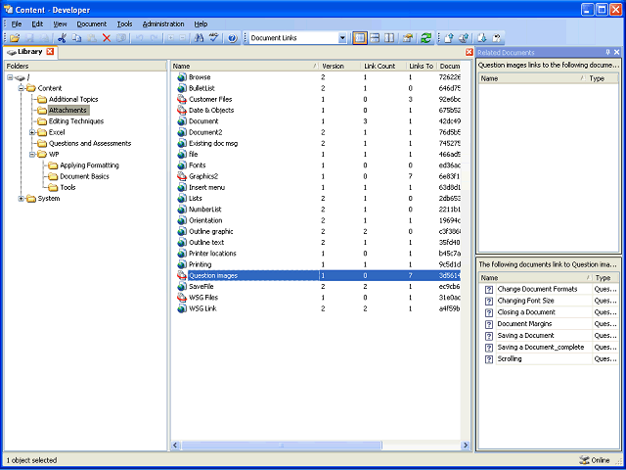
Task: Click the globe icon beside Browse
Action: [182, 77]
